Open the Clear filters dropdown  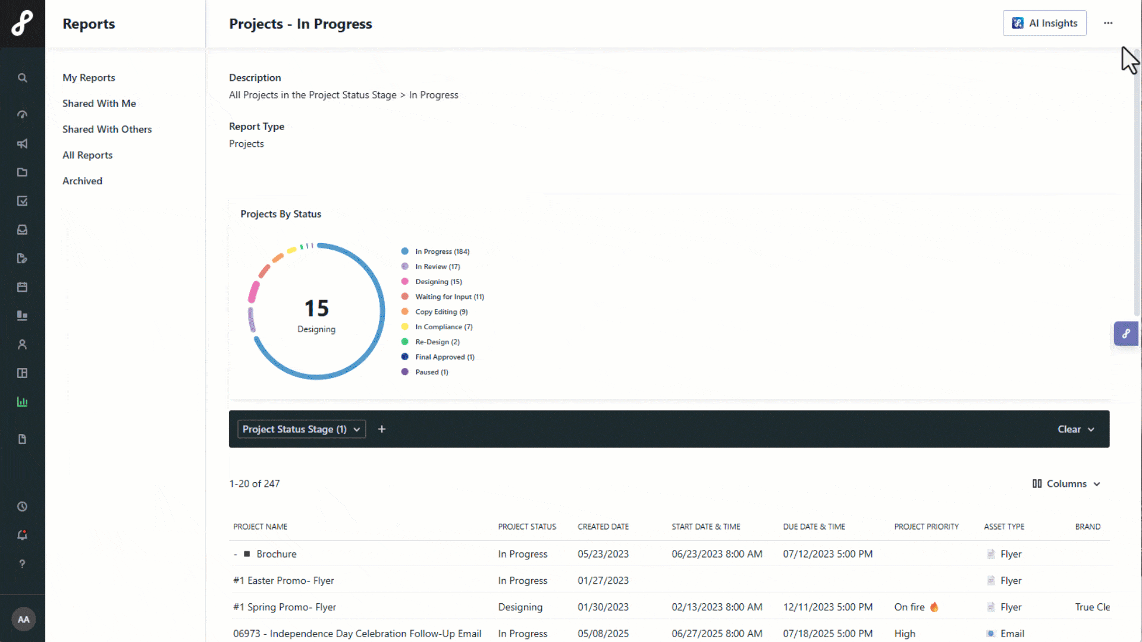click(x=1075, y=429)
